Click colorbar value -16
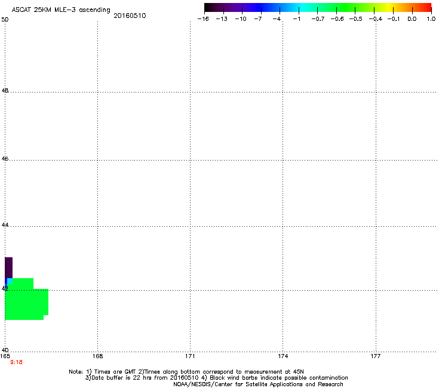The width and height of the screenshot is (442, 388). [x=203, y=19]
